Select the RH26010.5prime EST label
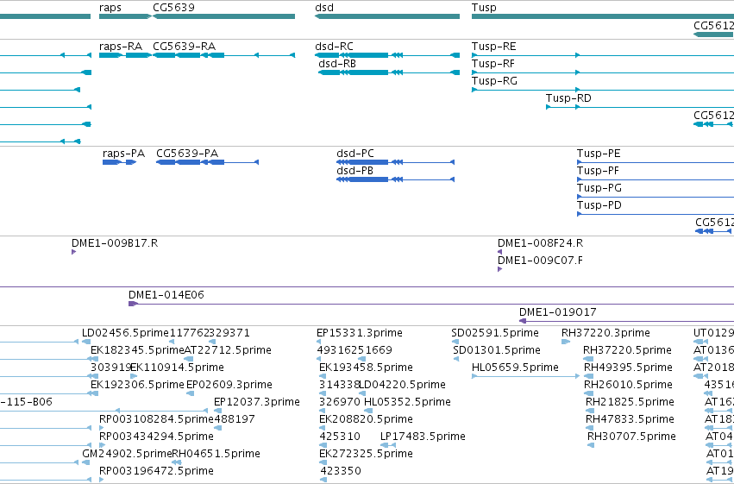The height and width of the screenshot is (484, 734). tap(628, 385)
